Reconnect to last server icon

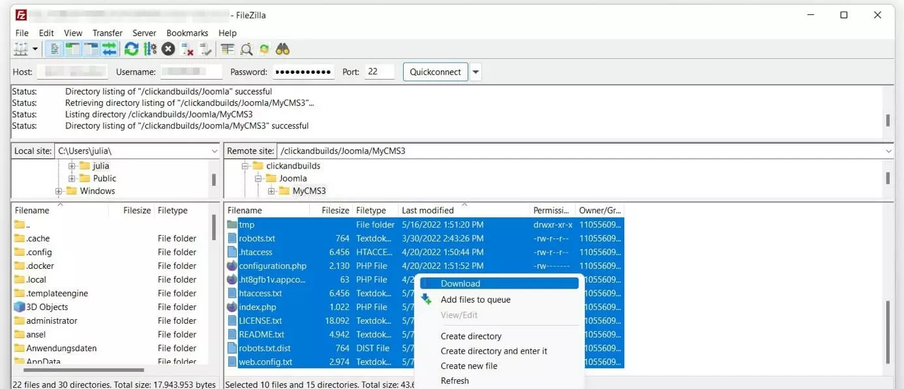coord(205,49)
